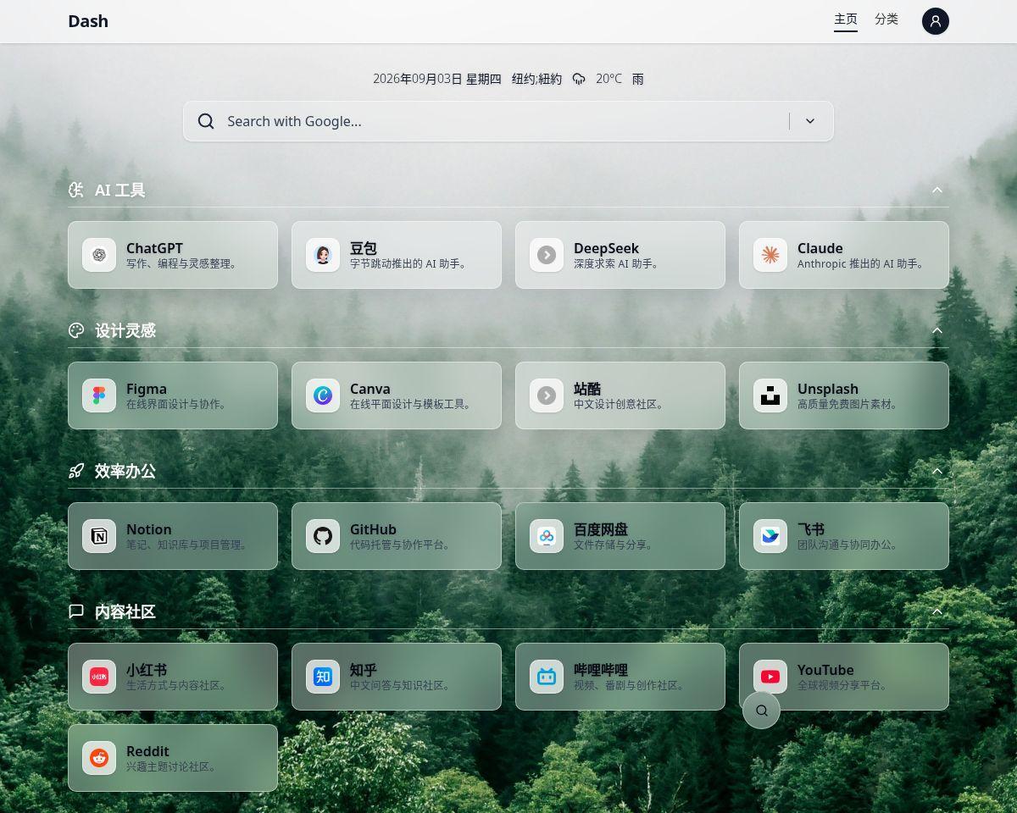The height and width of the screenshot is (813, 1017).
Task: Click the 内容社区 chat bubble icon
Action: point(76,611)
